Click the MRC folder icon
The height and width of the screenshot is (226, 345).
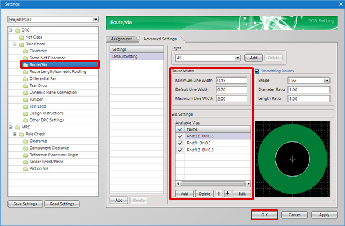17,127
